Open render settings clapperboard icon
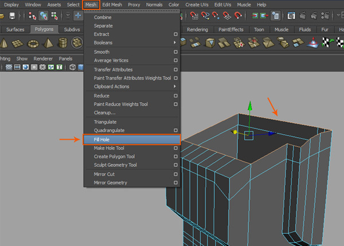Image resolution: width=344 pixels, height=246 pixels. (x=325, y=15)
